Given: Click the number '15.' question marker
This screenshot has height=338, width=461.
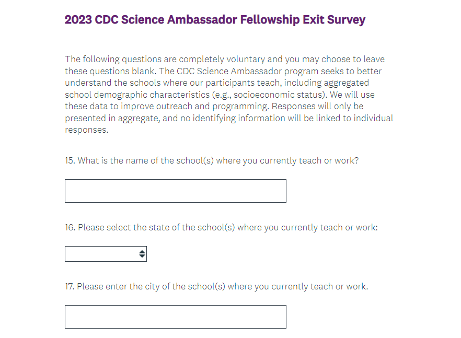Looking at the screenshot, I should click(70, 160).
